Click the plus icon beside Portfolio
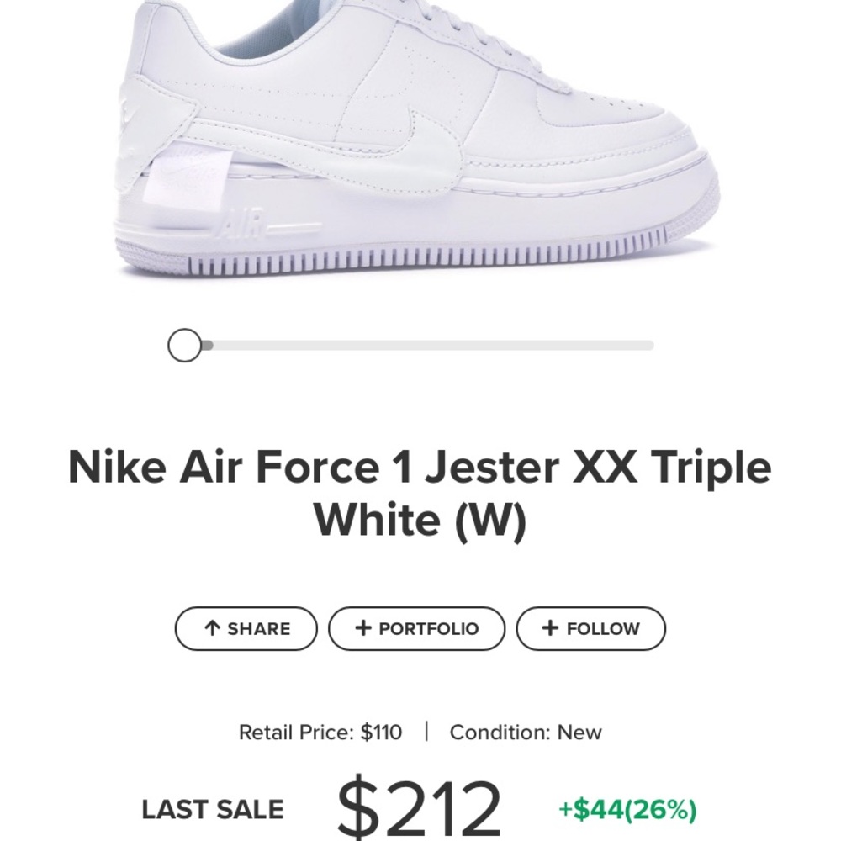 364,627
